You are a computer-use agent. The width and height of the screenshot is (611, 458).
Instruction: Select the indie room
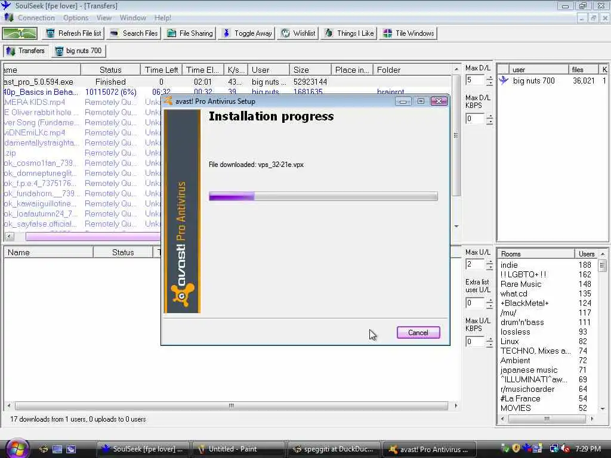548,265
